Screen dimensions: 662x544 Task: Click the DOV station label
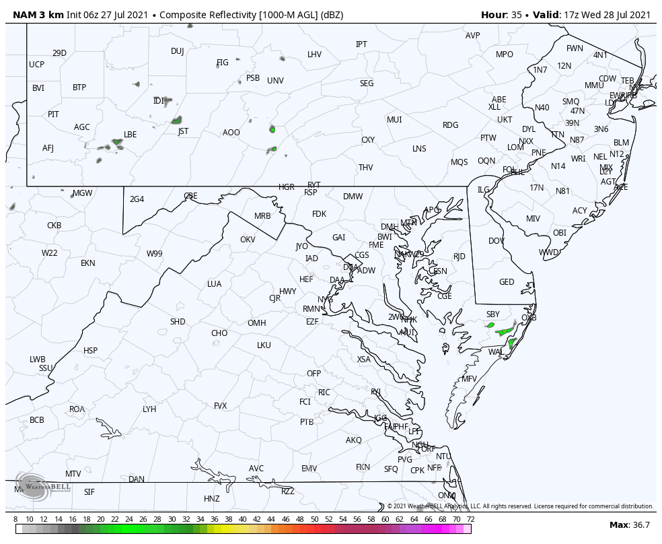click(x=496, y=241)
